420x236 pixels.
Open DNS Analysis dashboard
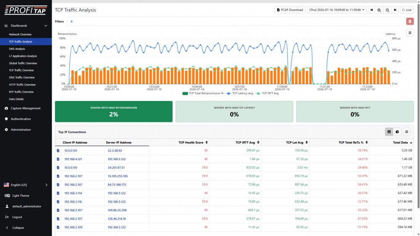(17, 49)
